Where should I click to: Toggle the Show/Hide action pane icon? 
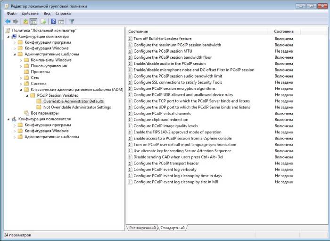pos(61,22)
